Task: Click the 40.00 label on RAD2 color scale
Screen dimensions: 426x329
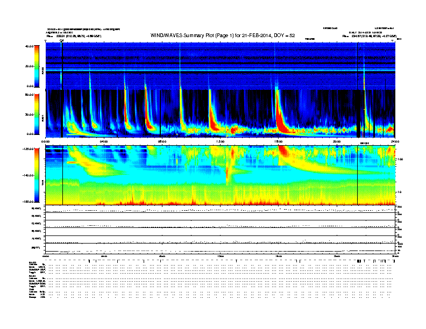Action: (30, 46)
